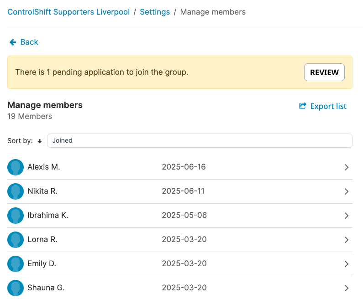The width and height of the screenshot is (363, 299).
Task: Open the Settings breadcrumb
Action: pos(155,12)
